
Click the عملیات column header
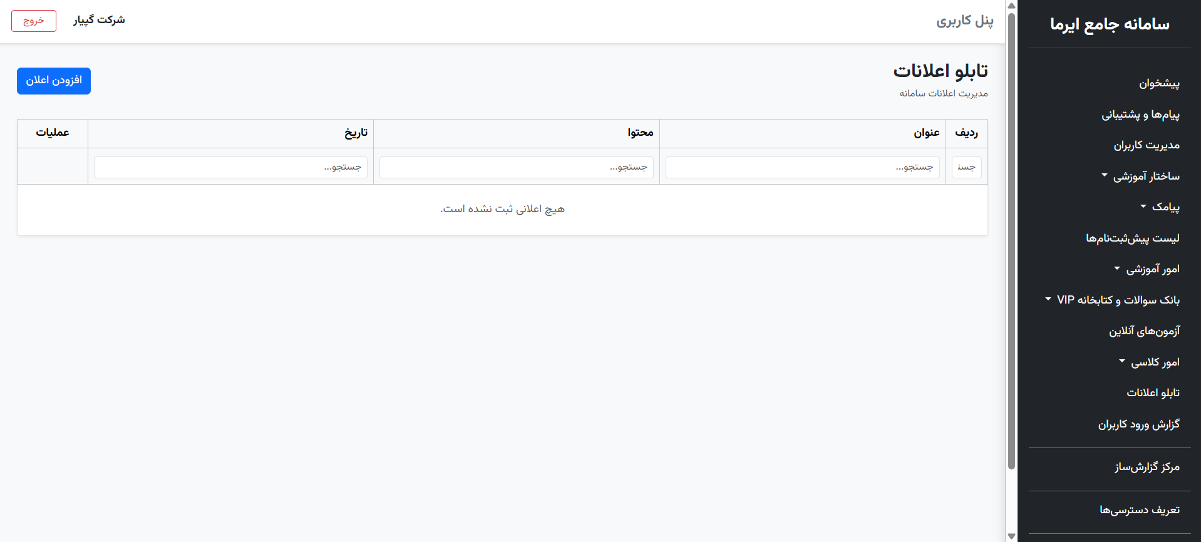pyautogui.click(x=53, y=133)
